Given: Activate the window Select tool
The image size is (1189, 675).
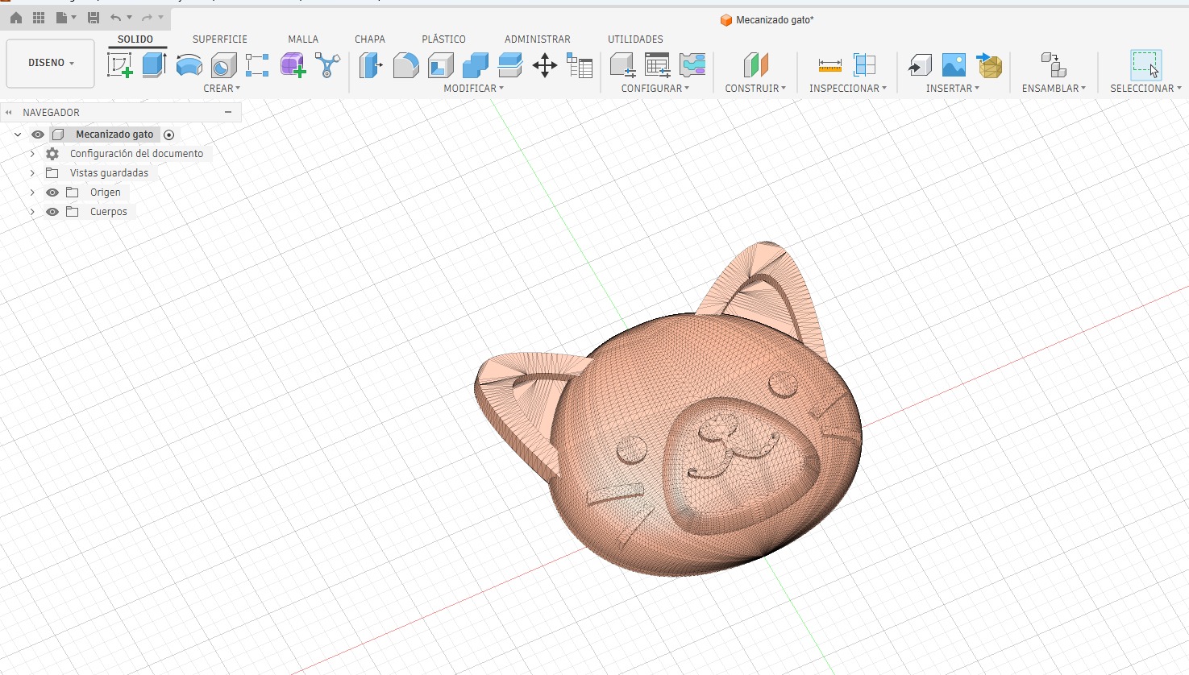Looking at the screenshot, I should click(1145, 65).
